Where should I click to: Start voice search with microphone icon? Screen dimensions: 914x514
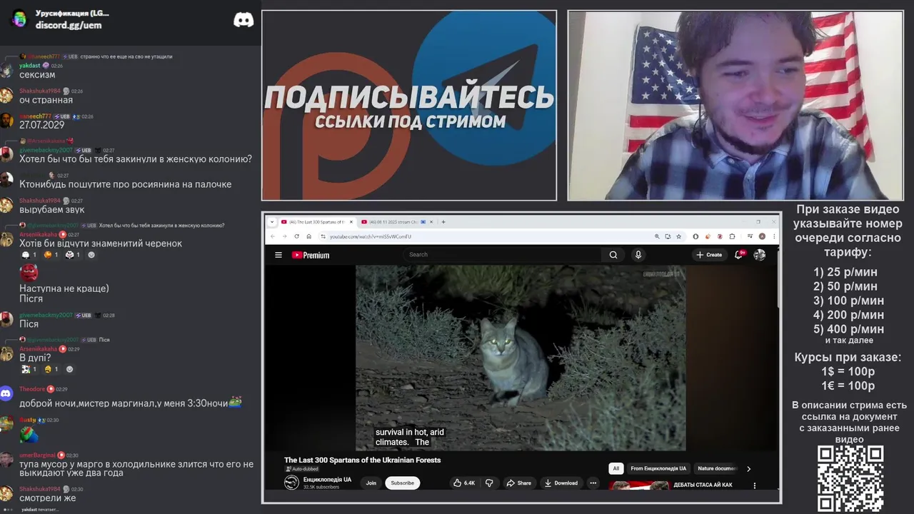(x=638, y=255)
